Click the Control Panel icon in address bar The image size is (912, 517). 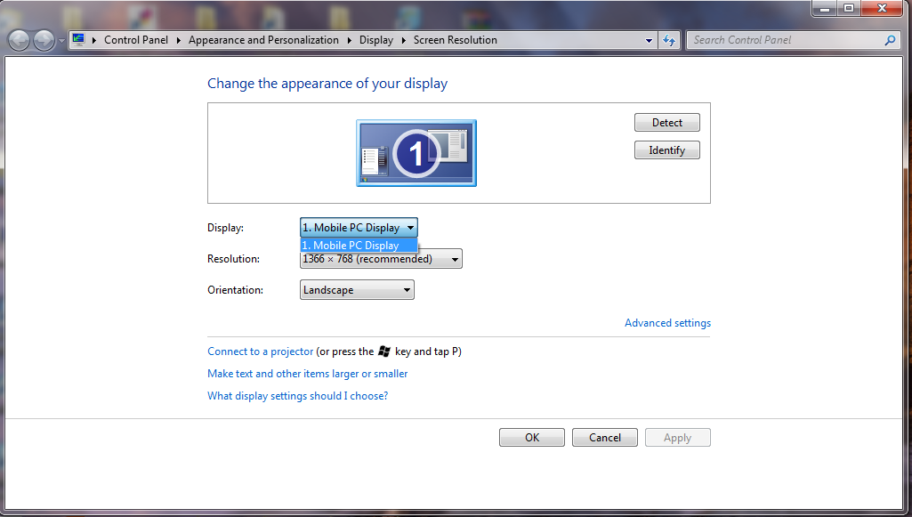(x=78, y=40)
